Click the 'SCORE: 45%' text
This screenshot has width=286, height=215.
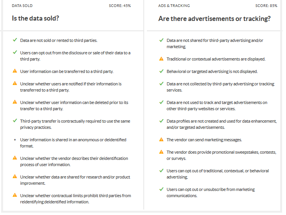[x=120, y=6]
